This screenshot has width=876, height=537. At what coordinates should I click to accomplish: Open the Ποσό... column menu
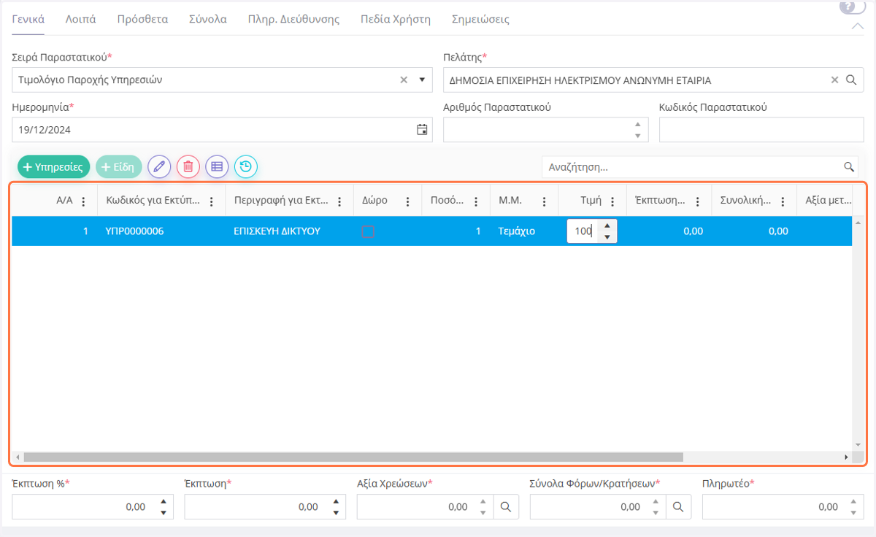click(476, 202)
